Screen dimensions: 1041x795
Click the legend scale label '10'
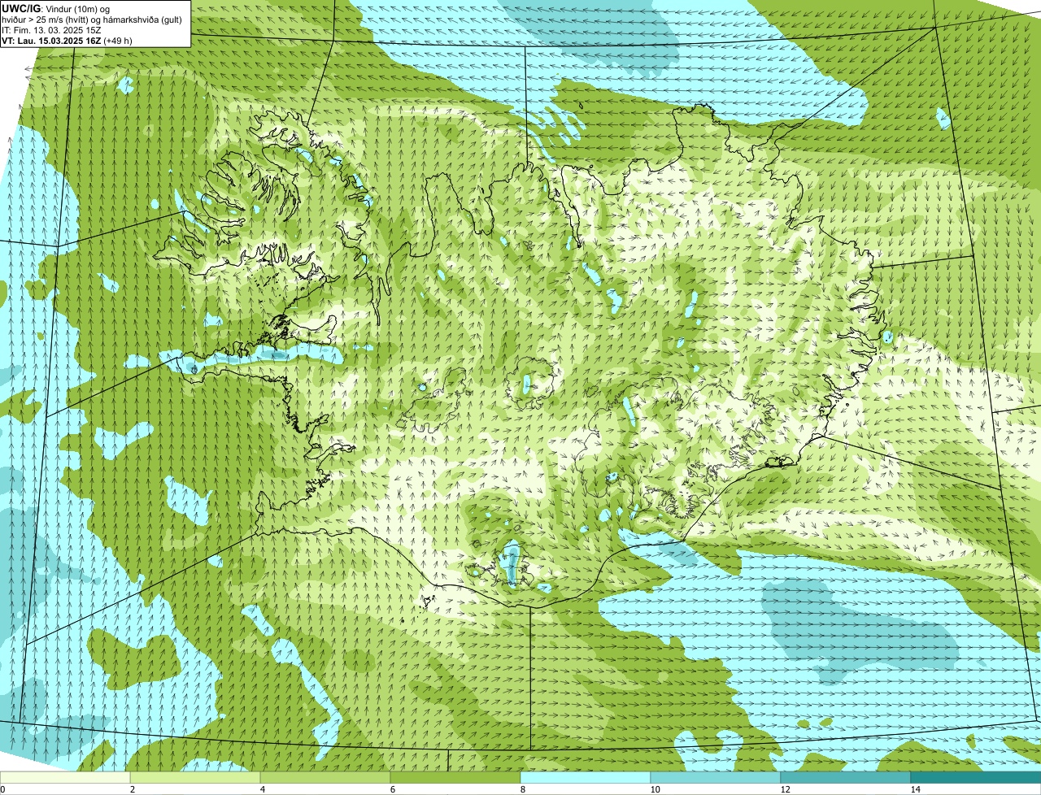coord(654,789)
